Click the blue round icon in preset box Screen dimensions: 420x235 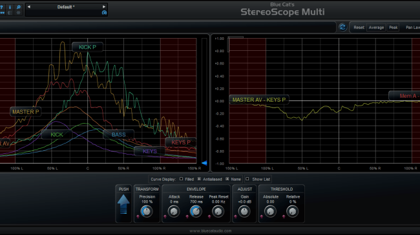(104, 12)
